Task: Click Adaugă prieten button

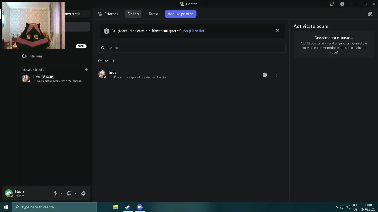Action: click(180, 14)
